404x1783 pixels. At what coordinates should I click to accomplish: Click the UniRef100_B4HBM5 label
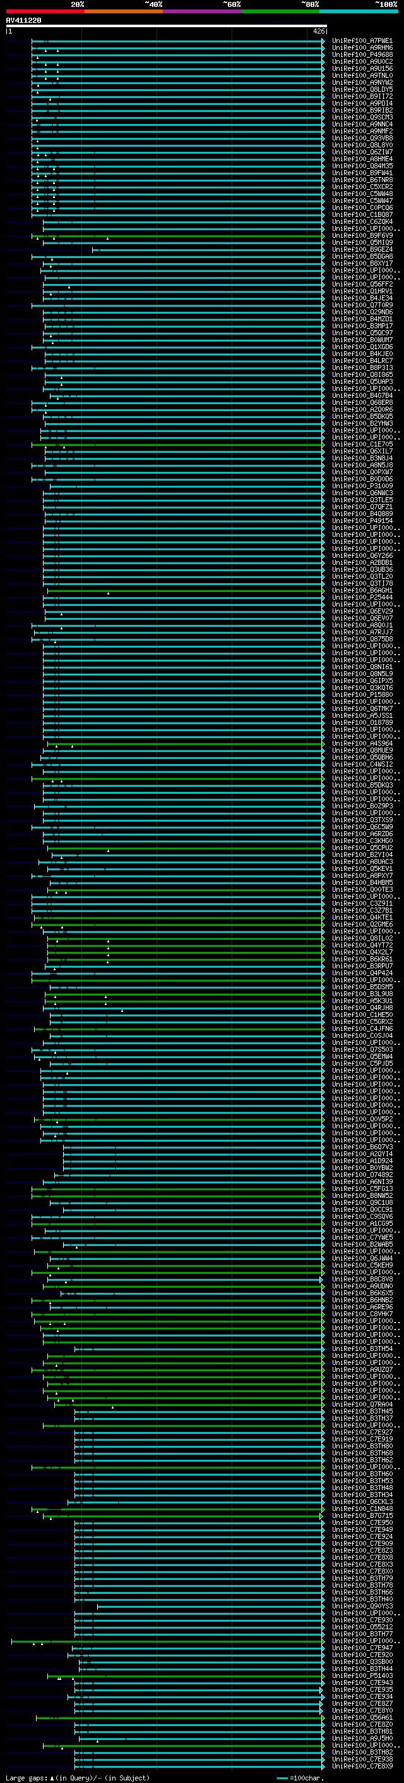(362, 882)
